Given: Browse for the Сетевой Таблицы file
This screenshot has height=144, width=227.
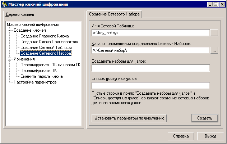Looking at the screenshot, I should (x=214, y=33).
